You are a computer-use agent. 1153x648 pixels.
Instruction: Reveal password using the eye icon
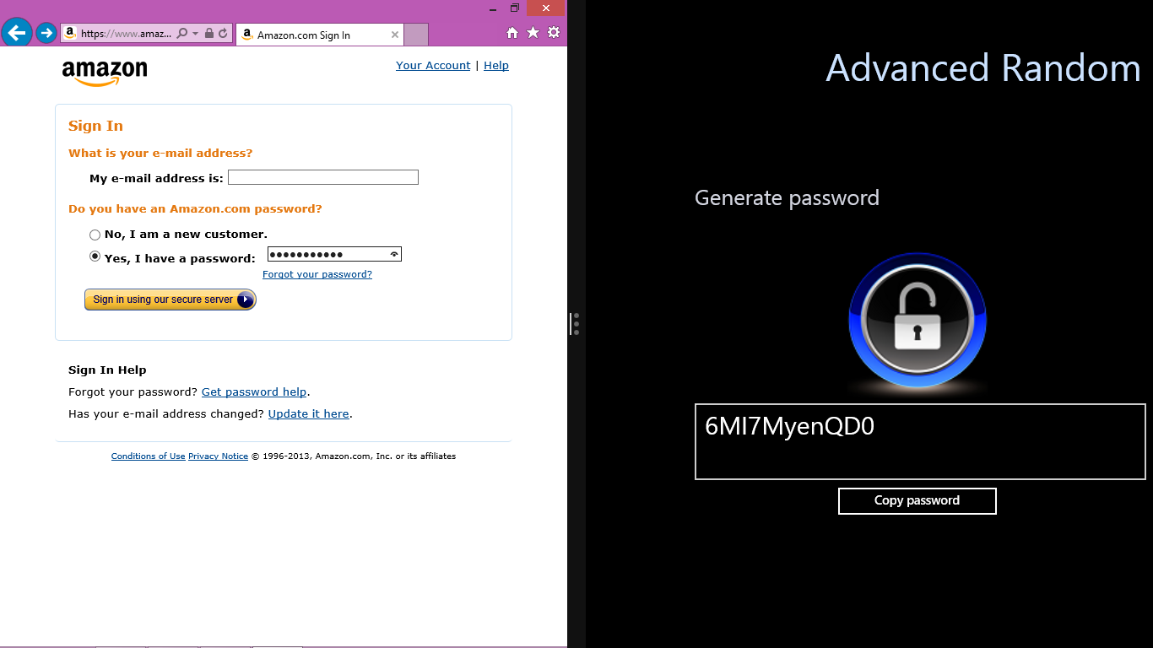[x=393, y=254]
